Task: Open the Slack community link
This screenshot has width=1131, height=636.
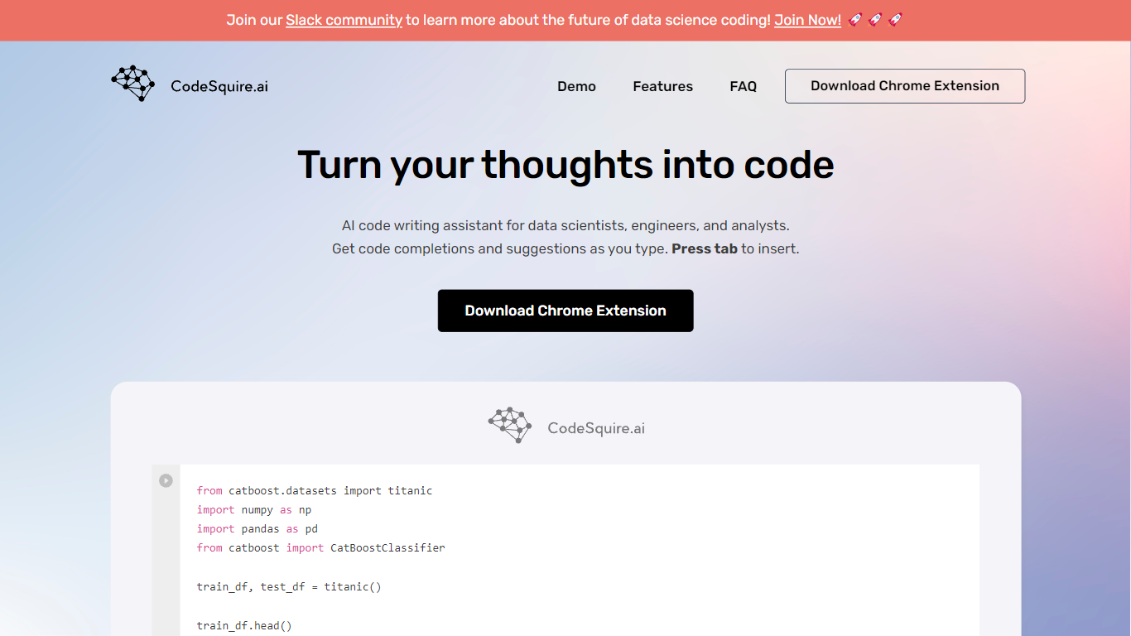Action: tap(344, 20)
